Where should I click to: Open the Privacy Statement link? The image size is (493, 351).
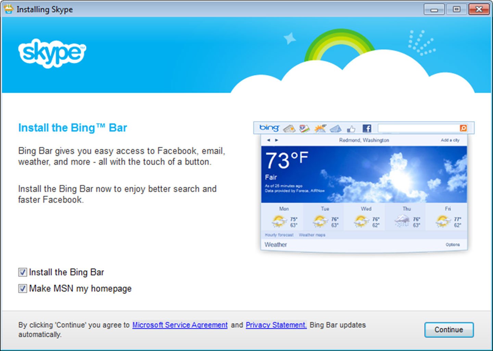276,325
